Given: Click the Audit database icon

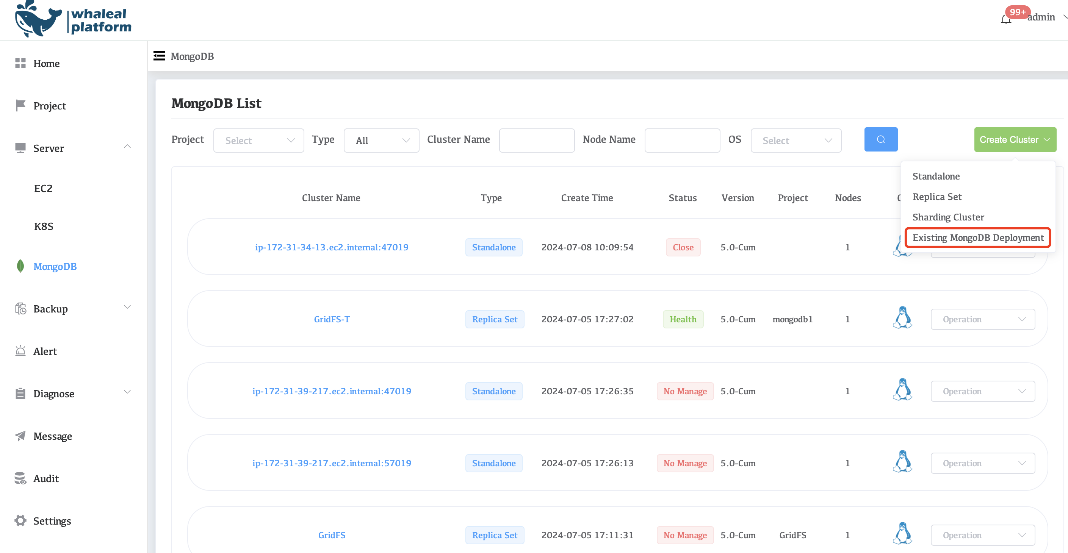Looking at the screenshot, I should [x=20, y=478].
